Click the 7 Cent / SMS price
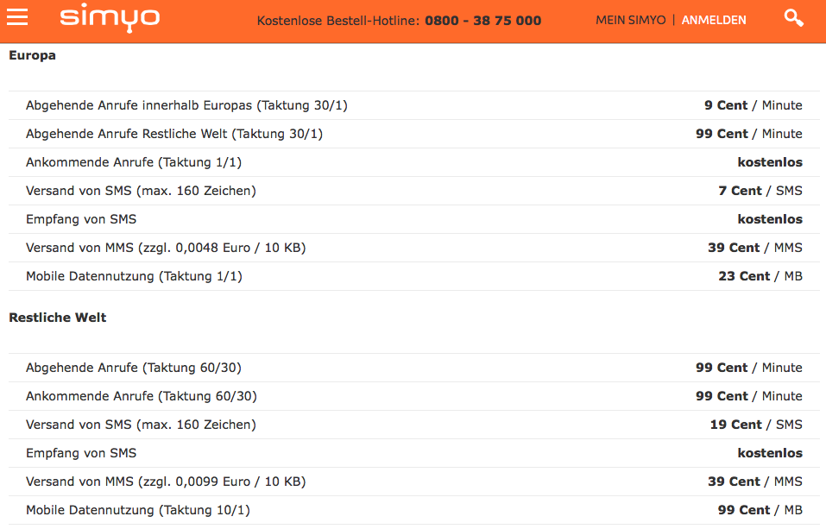826x529 pixels. (x=760, y=191)
